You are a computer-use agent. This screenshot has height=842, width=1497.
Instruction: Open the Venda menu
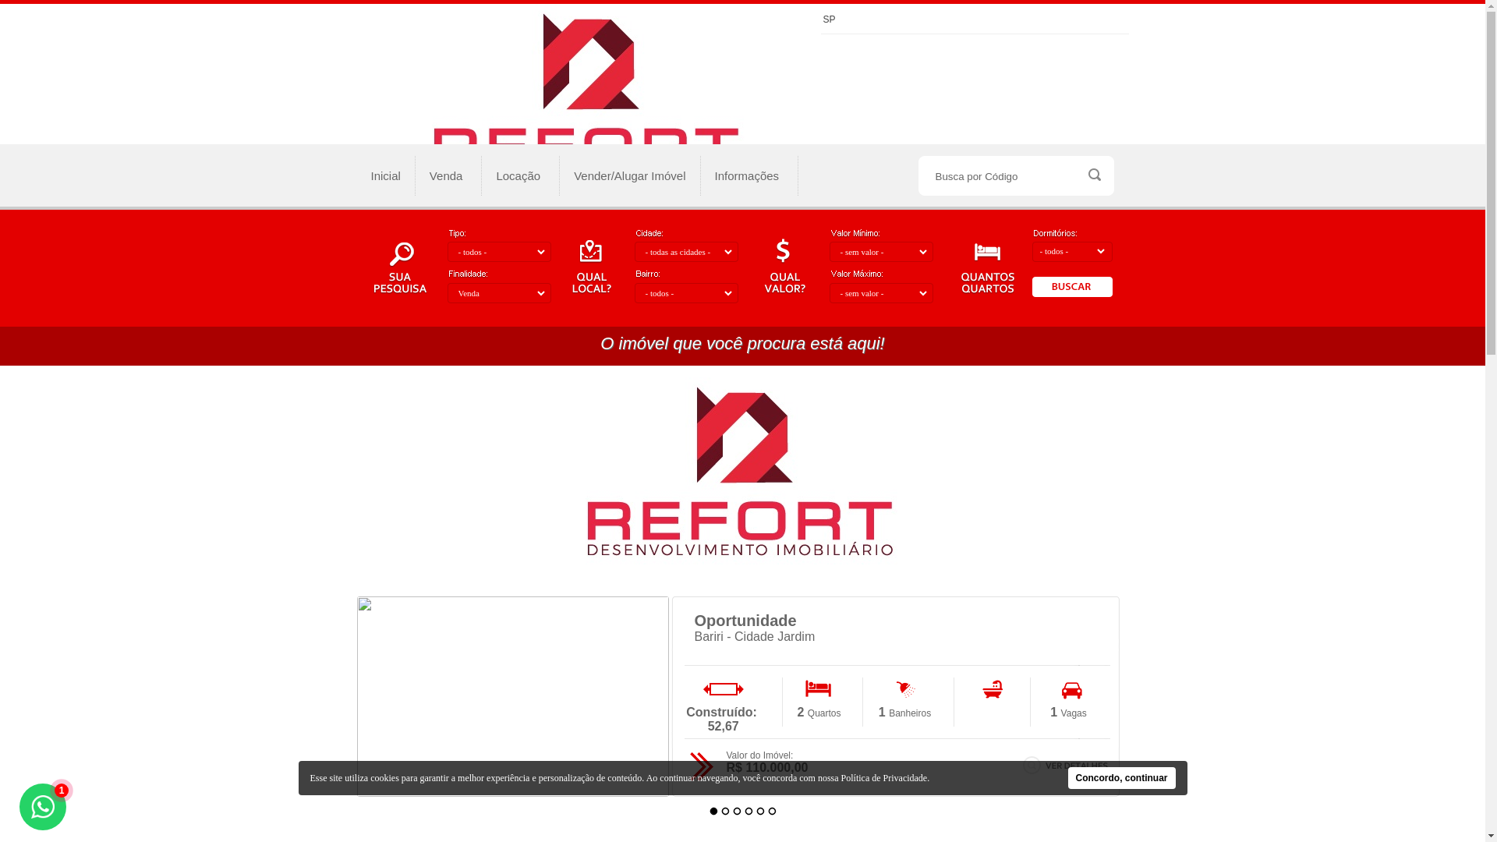446,175
